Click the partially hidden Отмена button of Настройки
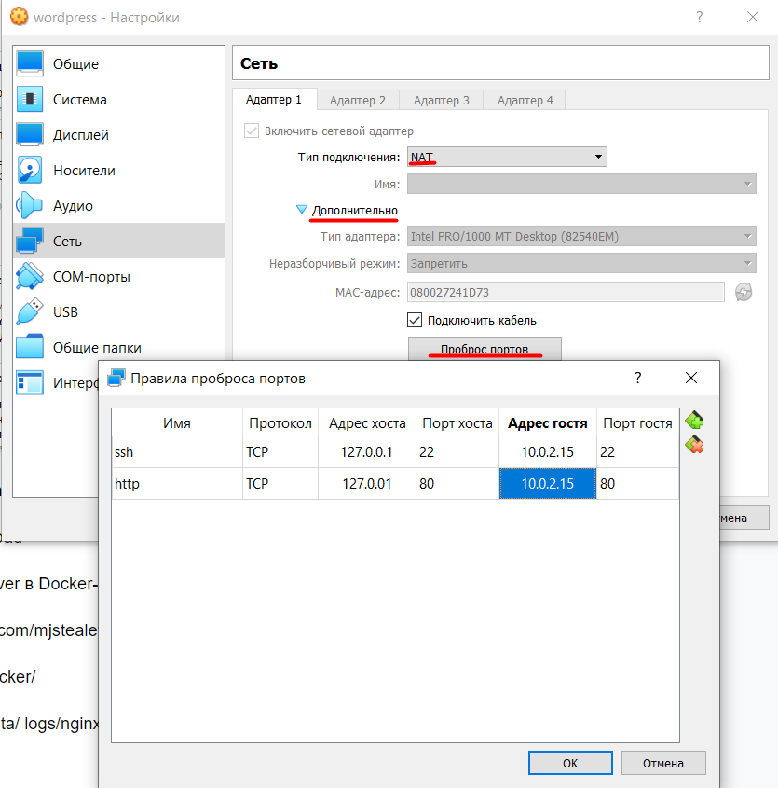This screenshot has height=788, width=778. click(744, 518)
